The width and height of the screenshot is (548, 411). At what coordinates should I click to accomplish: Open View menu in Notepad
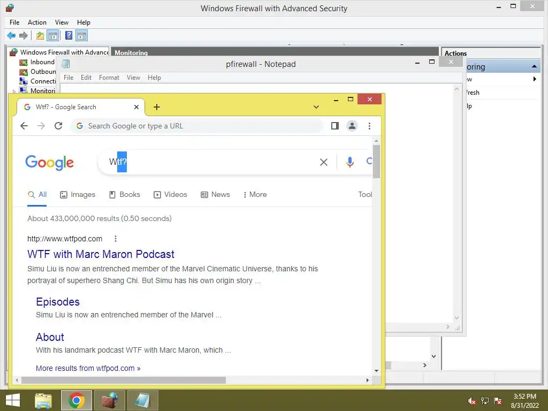click(133, 78)
